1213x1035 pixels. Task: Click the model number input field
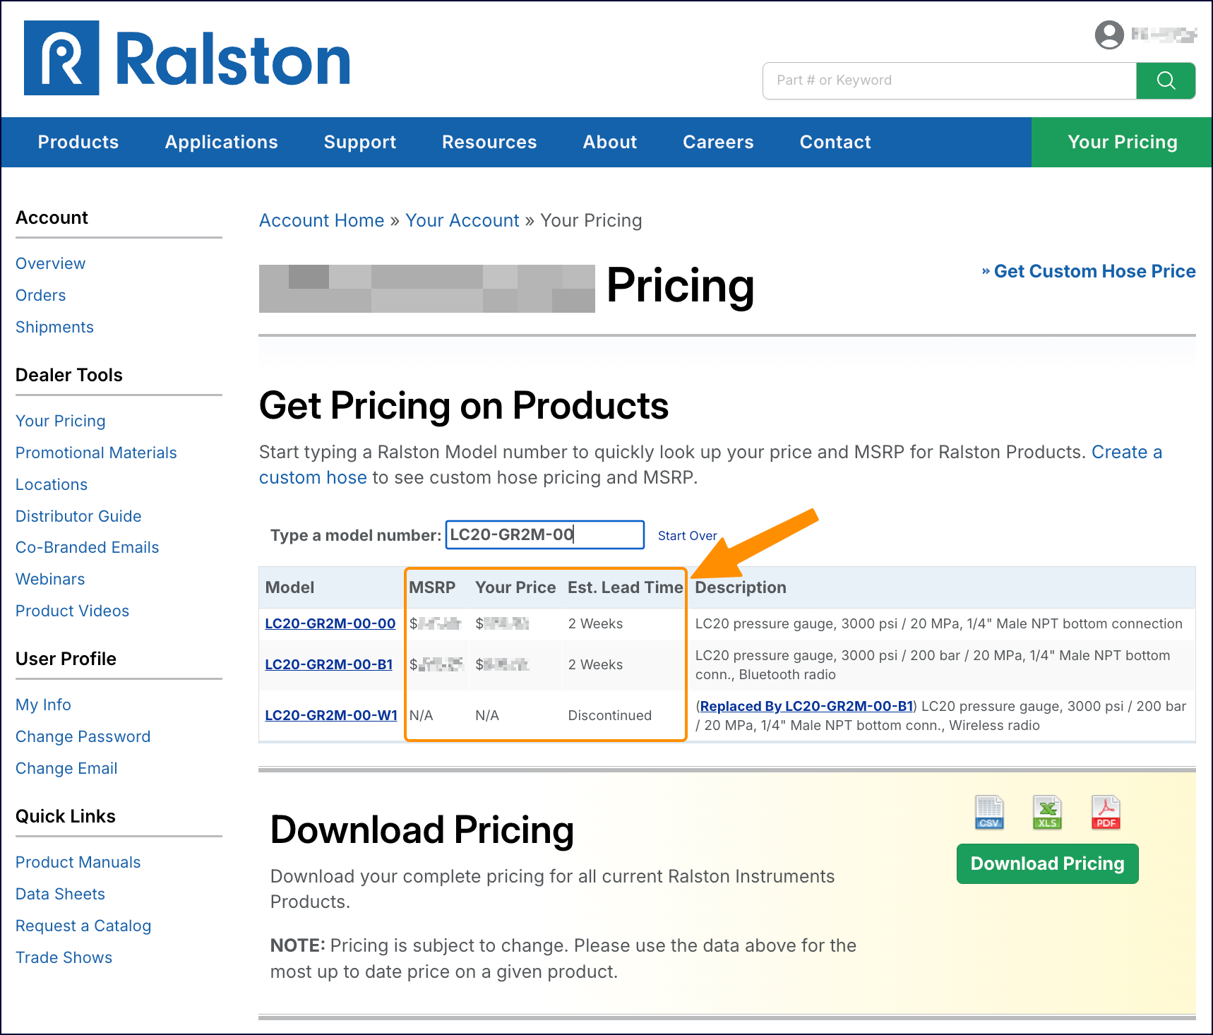coord(544,534)
